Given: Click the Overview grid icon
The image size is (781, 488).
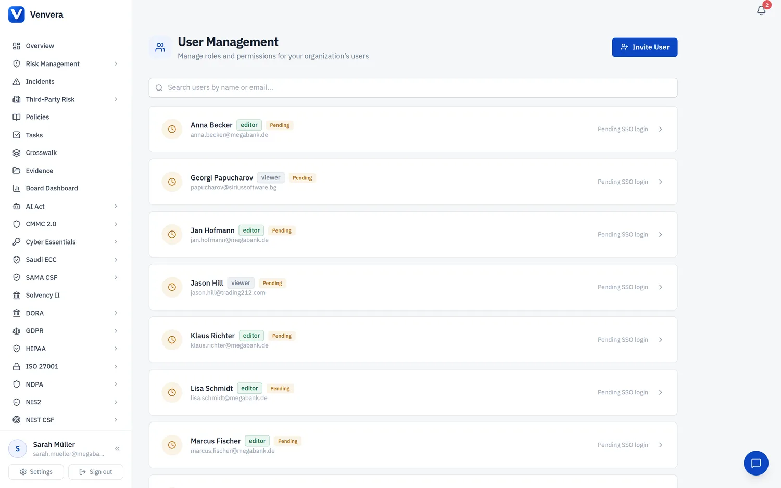Looking at the screenshot, I should pos(17,46).
